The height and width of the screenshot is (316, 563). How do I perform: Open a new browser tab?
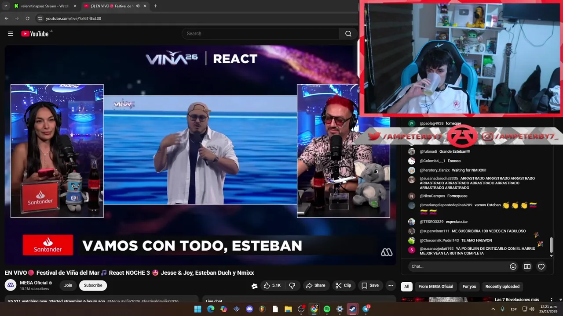coord(155,6)
